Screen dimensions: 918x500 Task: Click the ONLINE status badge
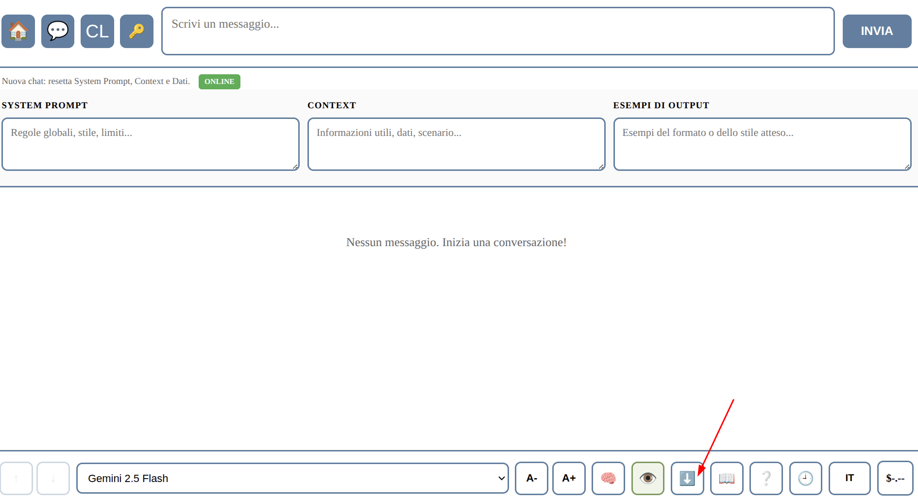[x=219, y=82]
